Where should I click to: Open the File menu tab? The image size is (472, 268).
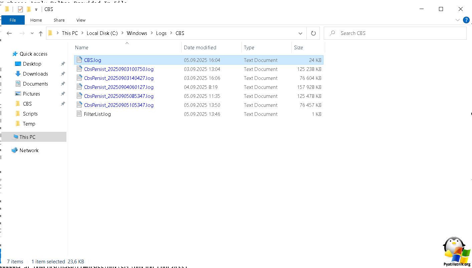pyautogui.click(x=13, y=20)
